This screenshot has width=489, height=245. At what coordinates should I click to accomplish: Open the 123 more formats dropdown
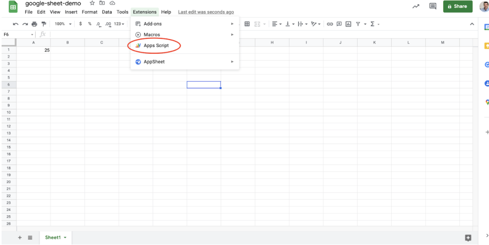point(119,24)
